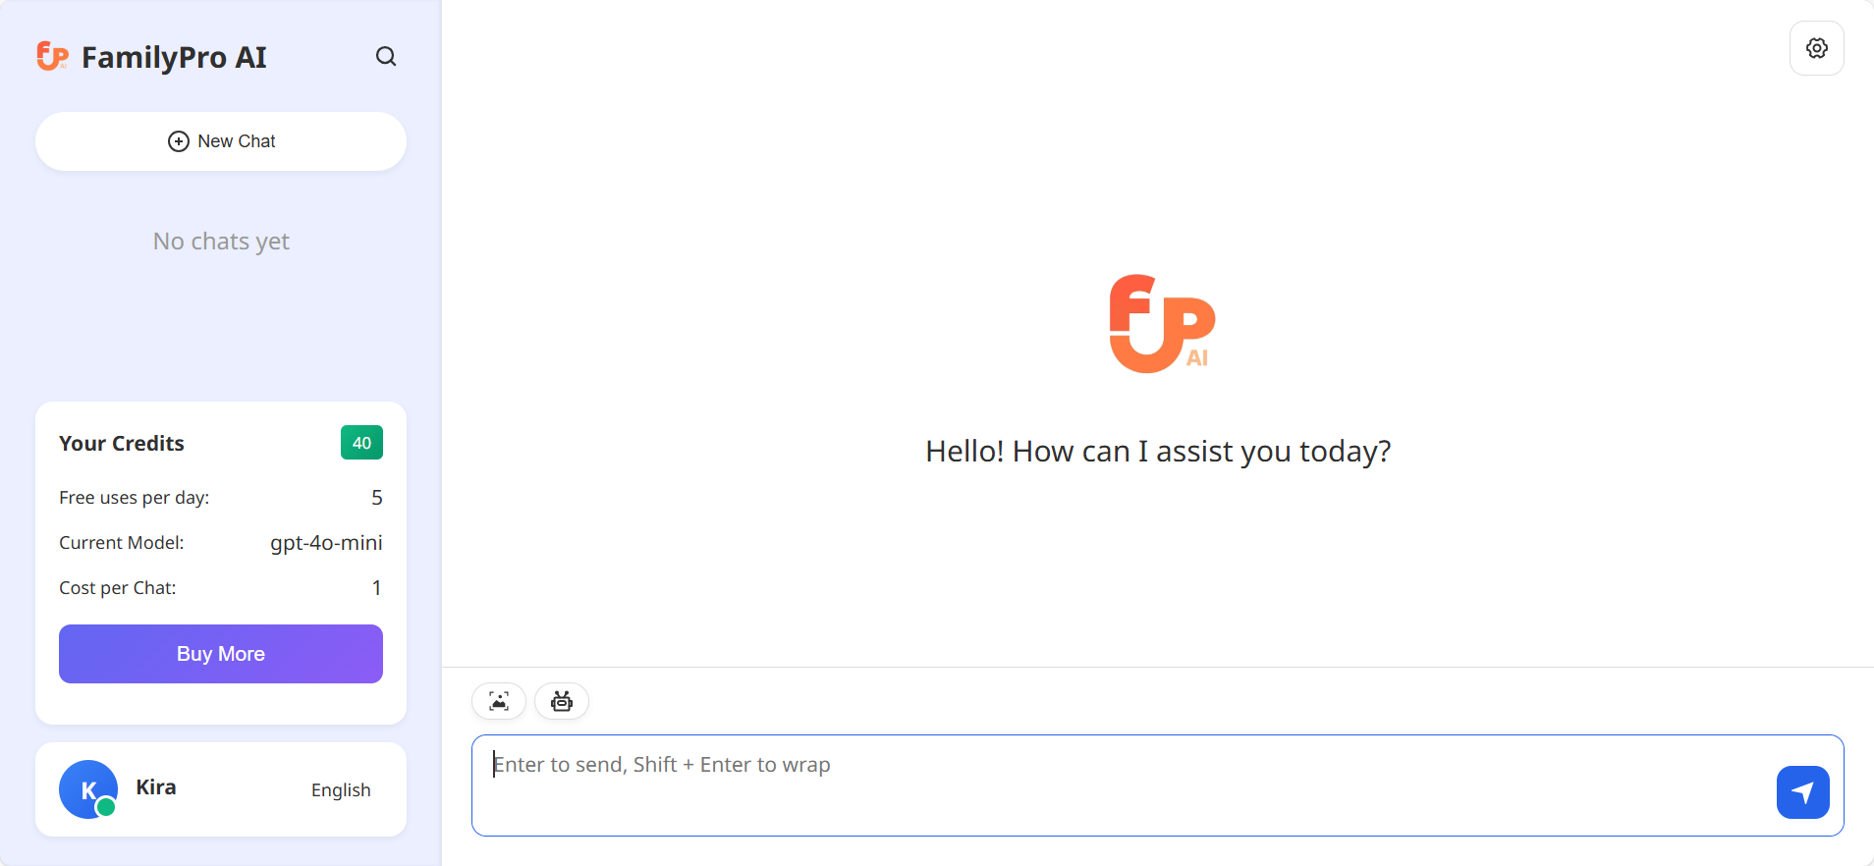Click the center FP AI logo
The height and width of the screenshot is (866, 1874).
(1159, 323)
